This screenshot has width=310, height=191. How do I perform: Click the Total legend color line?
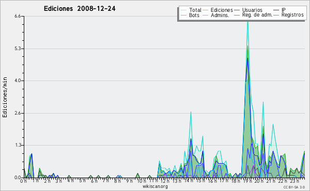(x=183, y=10)
